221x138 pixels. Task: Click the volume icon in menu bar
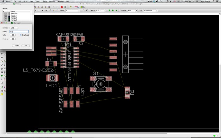[x=170, y=1]
